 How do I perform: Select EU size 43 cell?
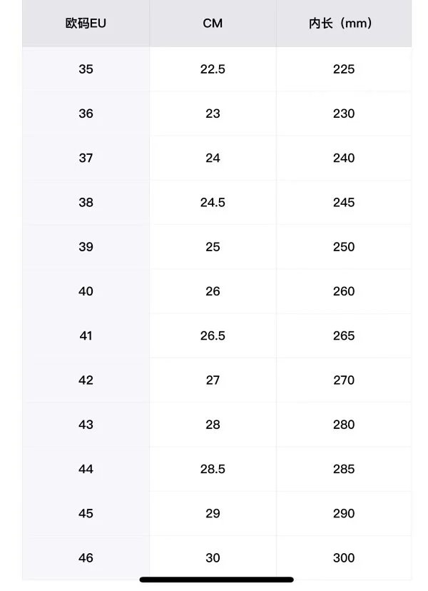[86, 425]
